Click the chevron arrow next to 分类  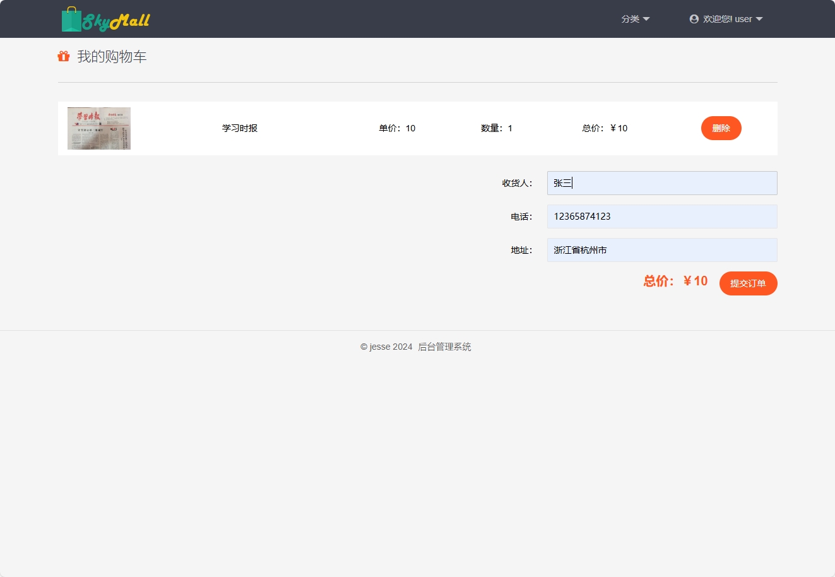[646, 19]
